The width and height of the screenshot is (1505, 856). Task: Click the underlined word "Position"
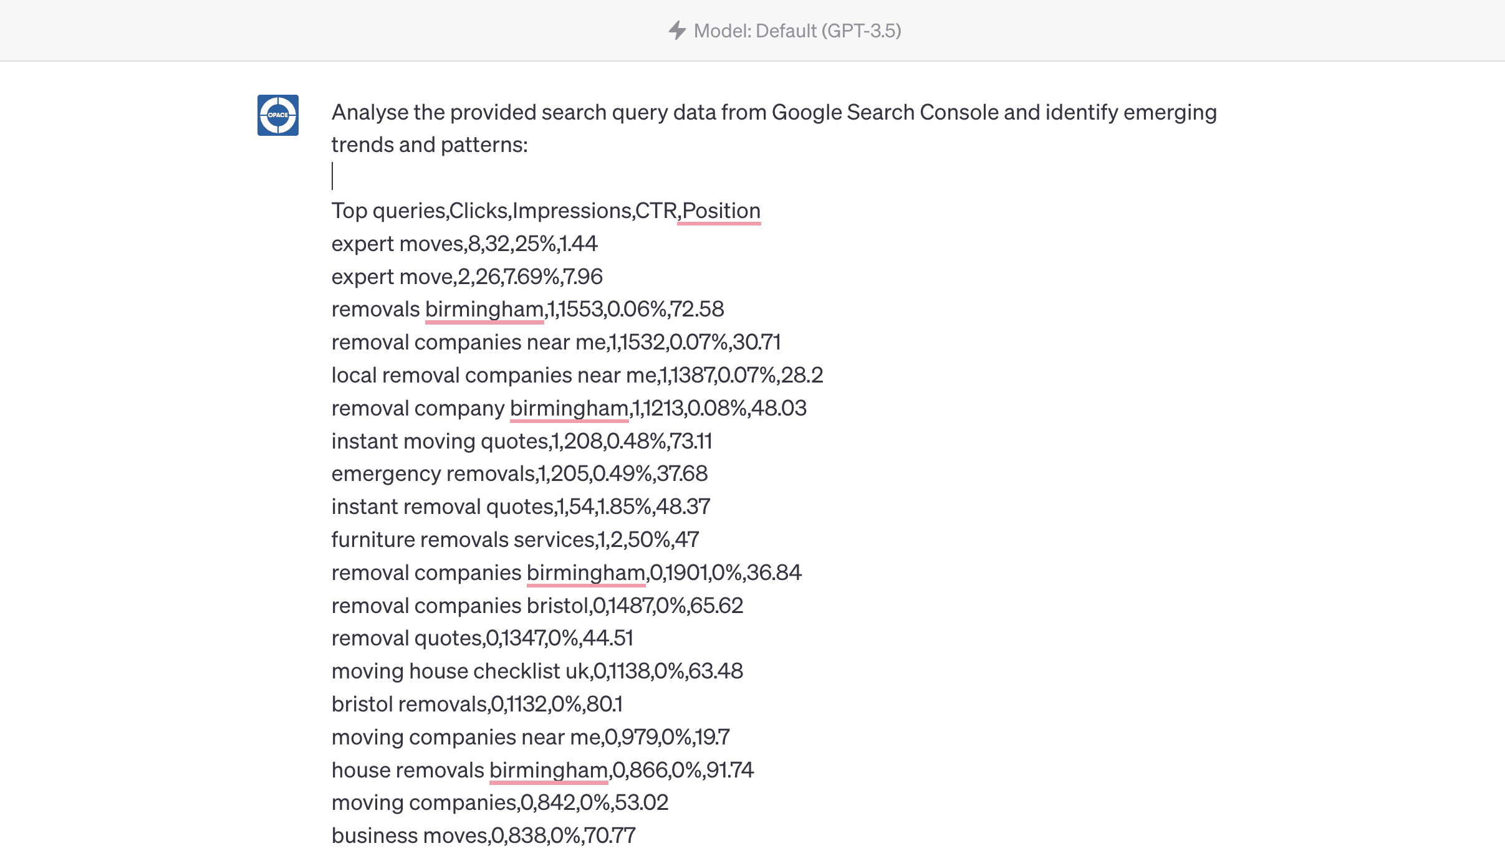pos(720,211)
